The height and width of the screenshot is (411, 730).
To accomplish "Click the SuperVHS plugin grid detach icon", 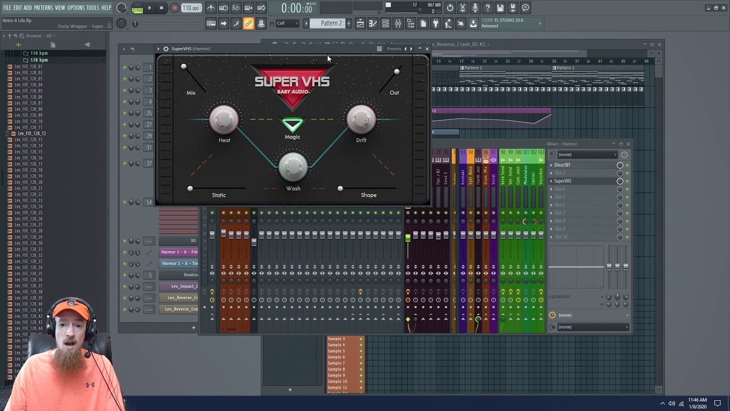I will tap(379, 49).
